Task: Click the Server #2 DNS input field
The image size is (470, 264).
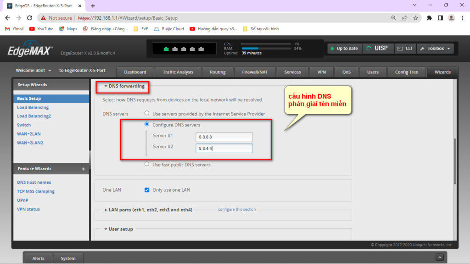Action: pos(224,148)
